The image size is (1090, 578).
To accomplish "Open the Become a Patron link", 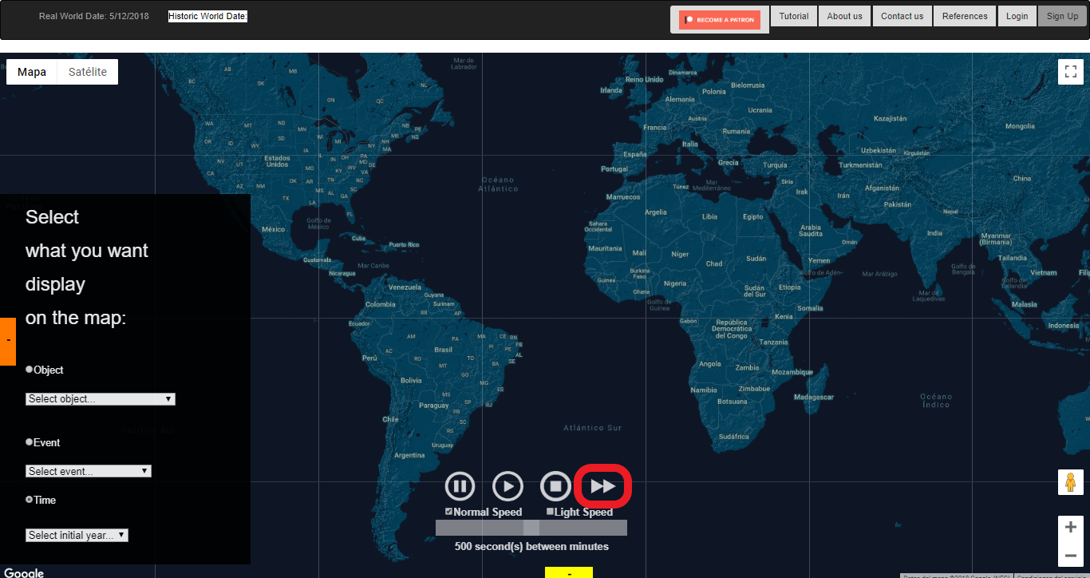I will 720,20.
